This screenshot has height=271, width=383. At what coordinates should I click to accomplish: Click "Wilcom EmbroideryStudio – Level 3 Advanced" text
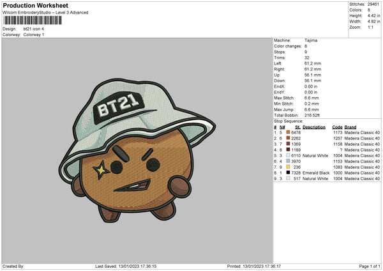[x=45, y=13]
